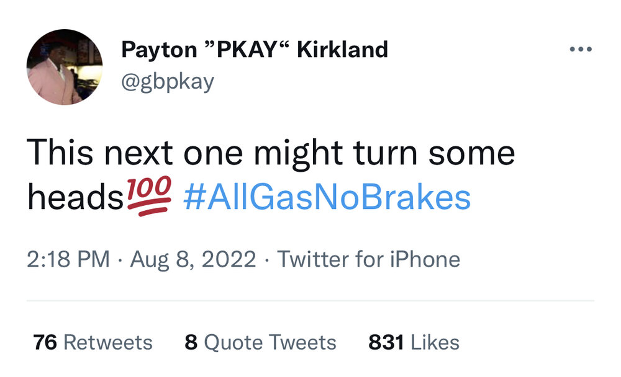Click the tweet text line "This next one might turn some"

click(x=271, y=153)
